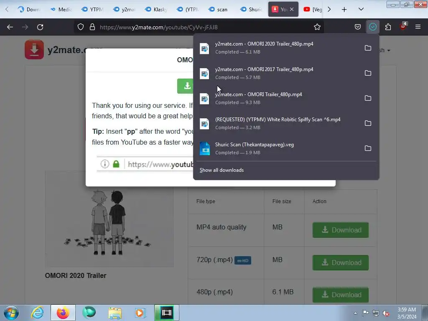Click file icon of White Robitic Spiffy Scan
Image resolution: width=428 pixels, height=321 pixels.
(x=204, y=124)
